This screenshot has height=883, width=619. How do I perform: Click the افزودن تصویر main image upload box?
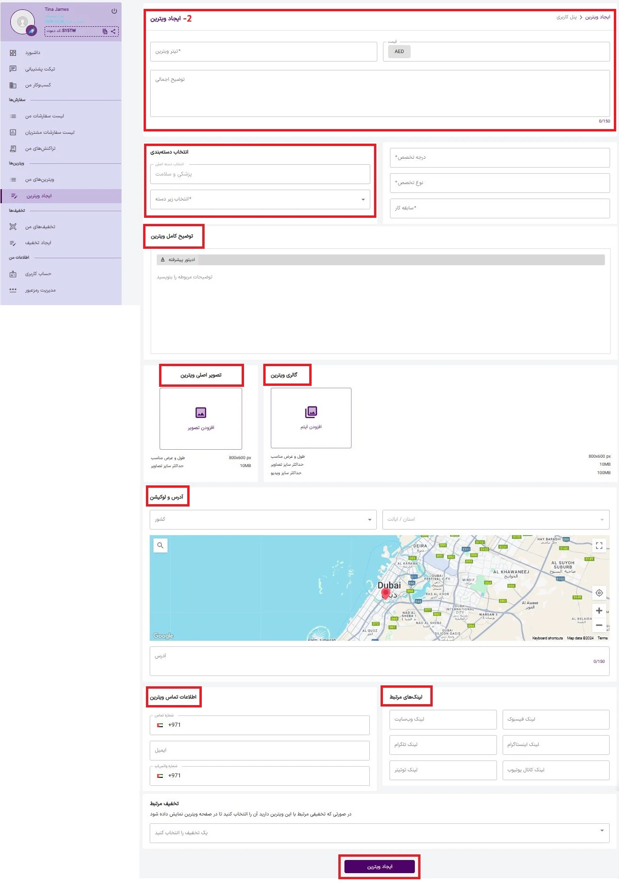[x=201, y=418]
